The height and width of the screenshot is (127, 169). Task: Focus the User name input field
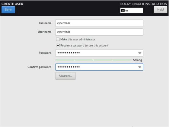pyautogui.click(x=99, y=32)
